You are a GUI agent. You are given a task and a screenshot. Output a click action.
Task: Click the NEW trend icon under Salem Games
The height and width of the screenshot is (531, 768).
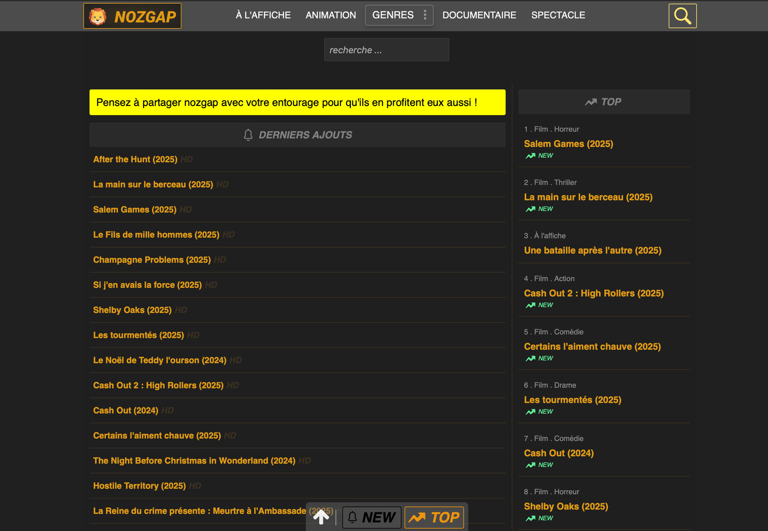point(530,156)
